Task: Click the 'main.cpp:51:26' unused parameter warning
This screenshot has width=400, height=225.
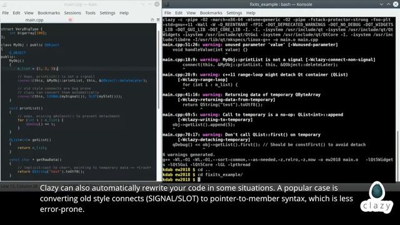Action: point(250,44)
